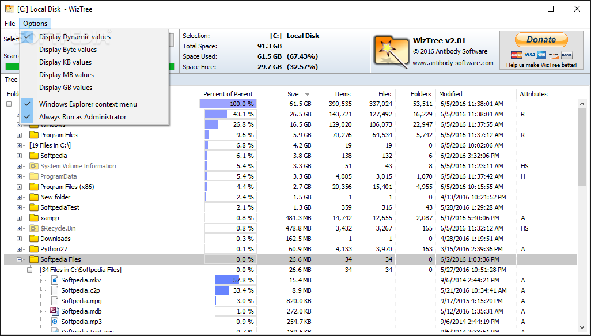Click the $Recycle.Bin icon
The image size is (591, 336).
click(x=35, y=228)
